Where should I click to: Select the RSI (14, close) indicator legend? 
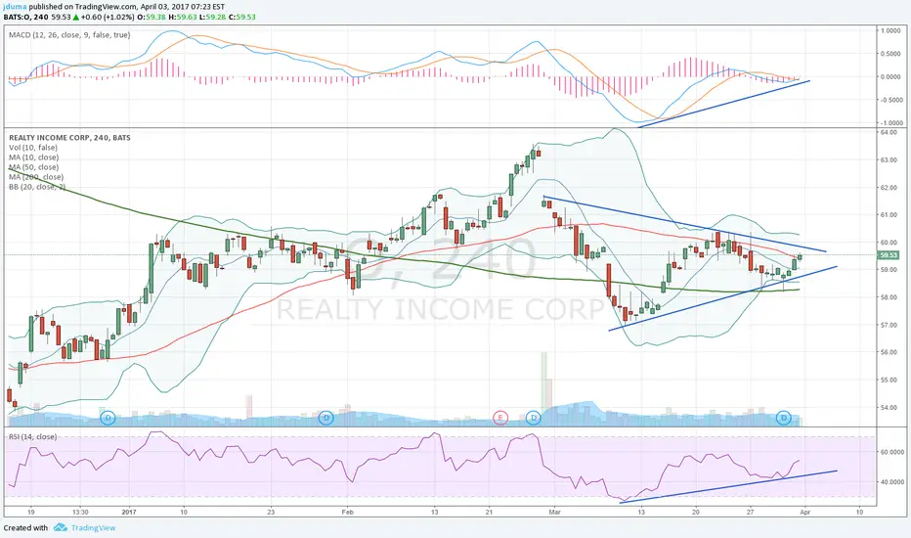coord(32,437)
